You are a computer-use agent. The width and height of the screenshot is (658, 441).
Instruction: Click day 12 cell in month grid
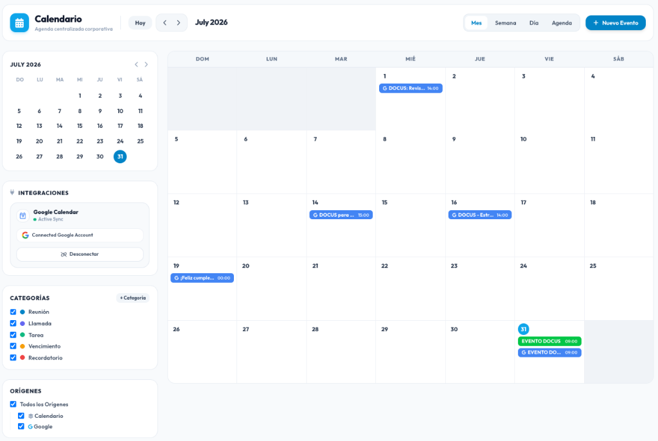pyautogui.click(x=202, y=226)
